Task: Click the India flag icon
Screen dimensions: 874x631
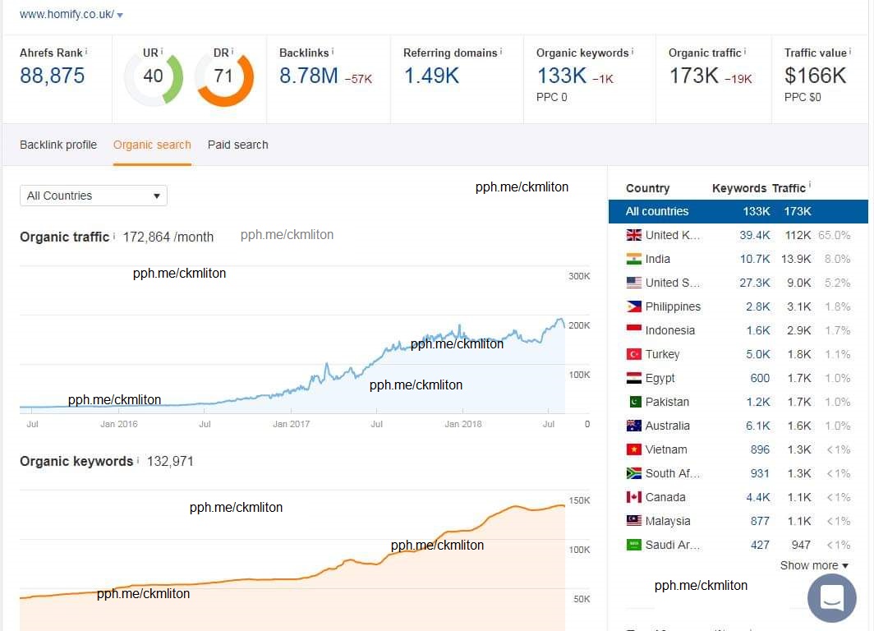Action: click(x=633, y=259)
